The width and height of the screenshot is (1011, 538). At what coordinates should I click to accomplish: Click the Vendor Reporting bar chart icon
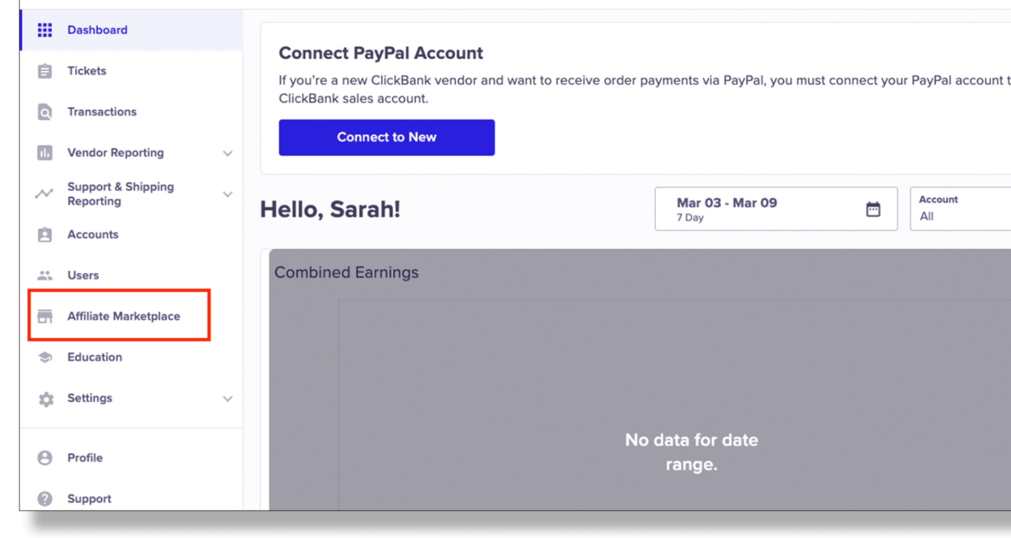point(45,153)
